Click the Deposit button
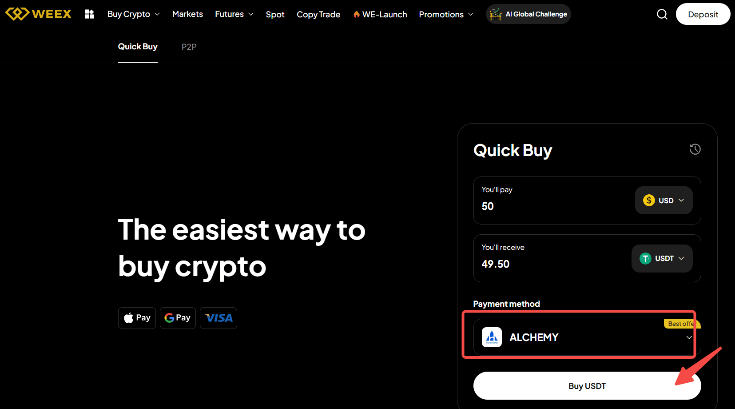This screenshot has width=735, height=409. point(703,14)
